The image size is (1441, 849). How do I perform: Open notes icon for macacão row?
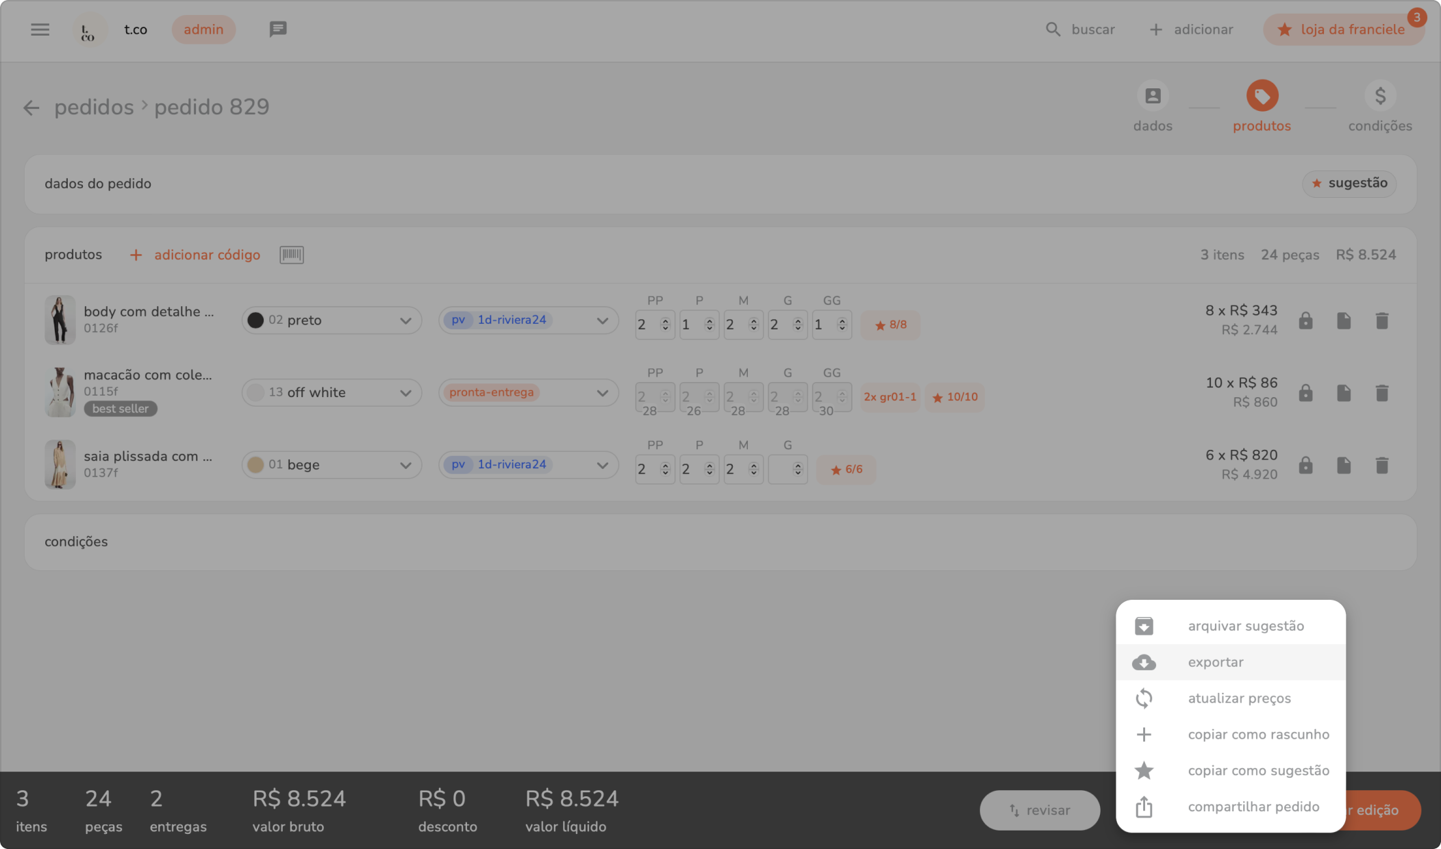tap(1343, 393)
